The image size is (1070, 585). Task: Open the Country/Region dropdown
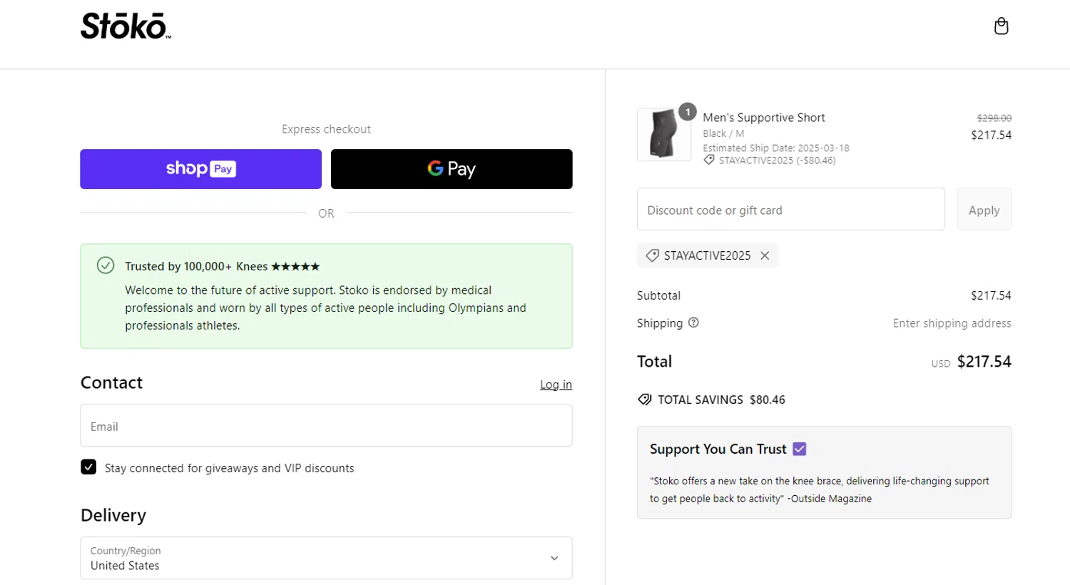point(326,558)
